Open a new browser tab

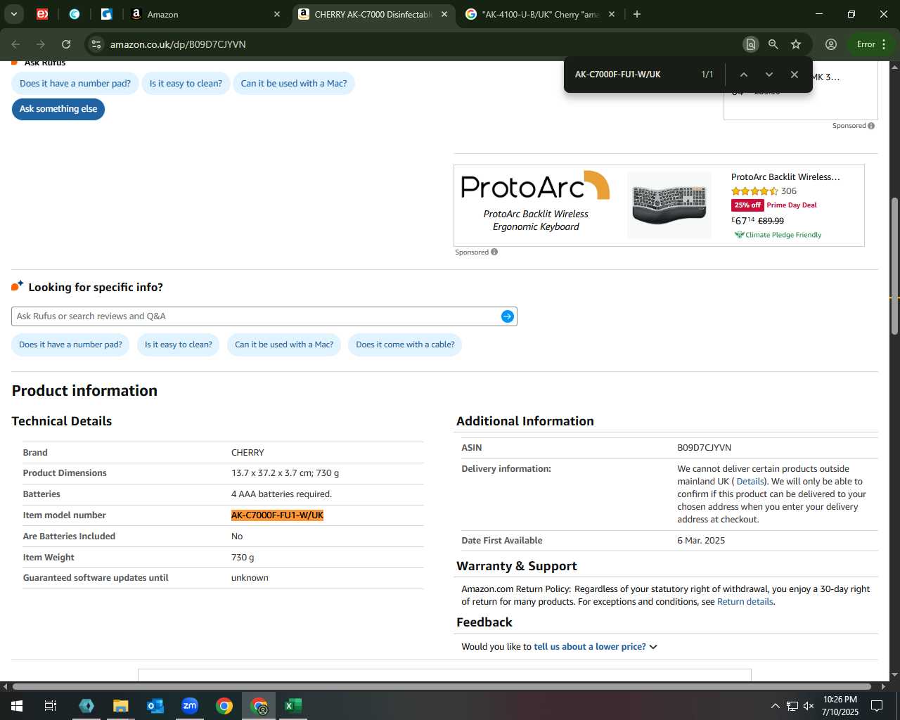coord(637,14)
